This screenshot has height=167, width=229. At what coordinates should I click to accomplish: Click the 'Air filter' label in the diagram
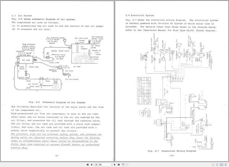pos(33,84)
